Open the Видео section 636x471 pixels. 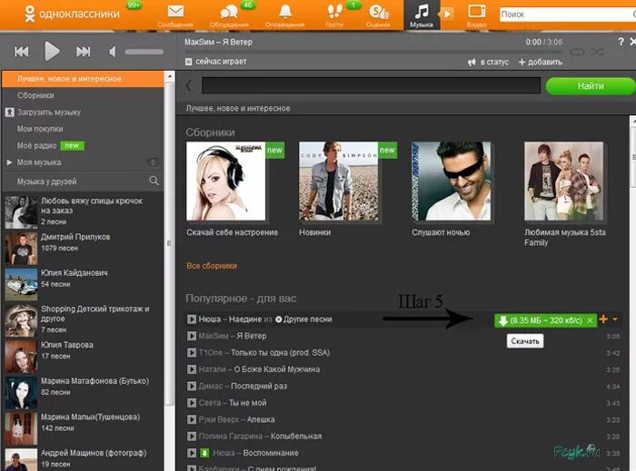(x=477, y=15)
